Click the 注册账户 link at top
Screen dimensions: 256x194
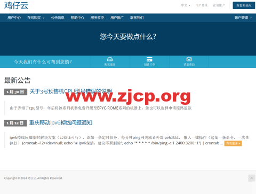[x=219, y=5]
